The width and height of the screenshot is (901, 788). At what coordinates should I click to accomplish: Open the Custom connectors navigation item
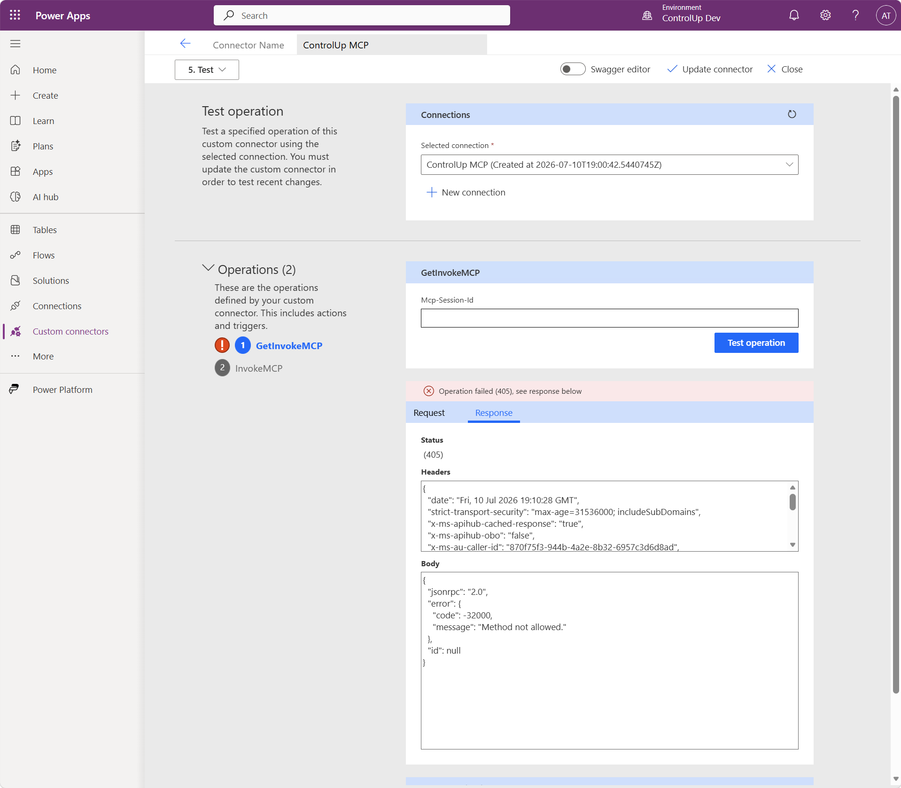coord(70,331)
